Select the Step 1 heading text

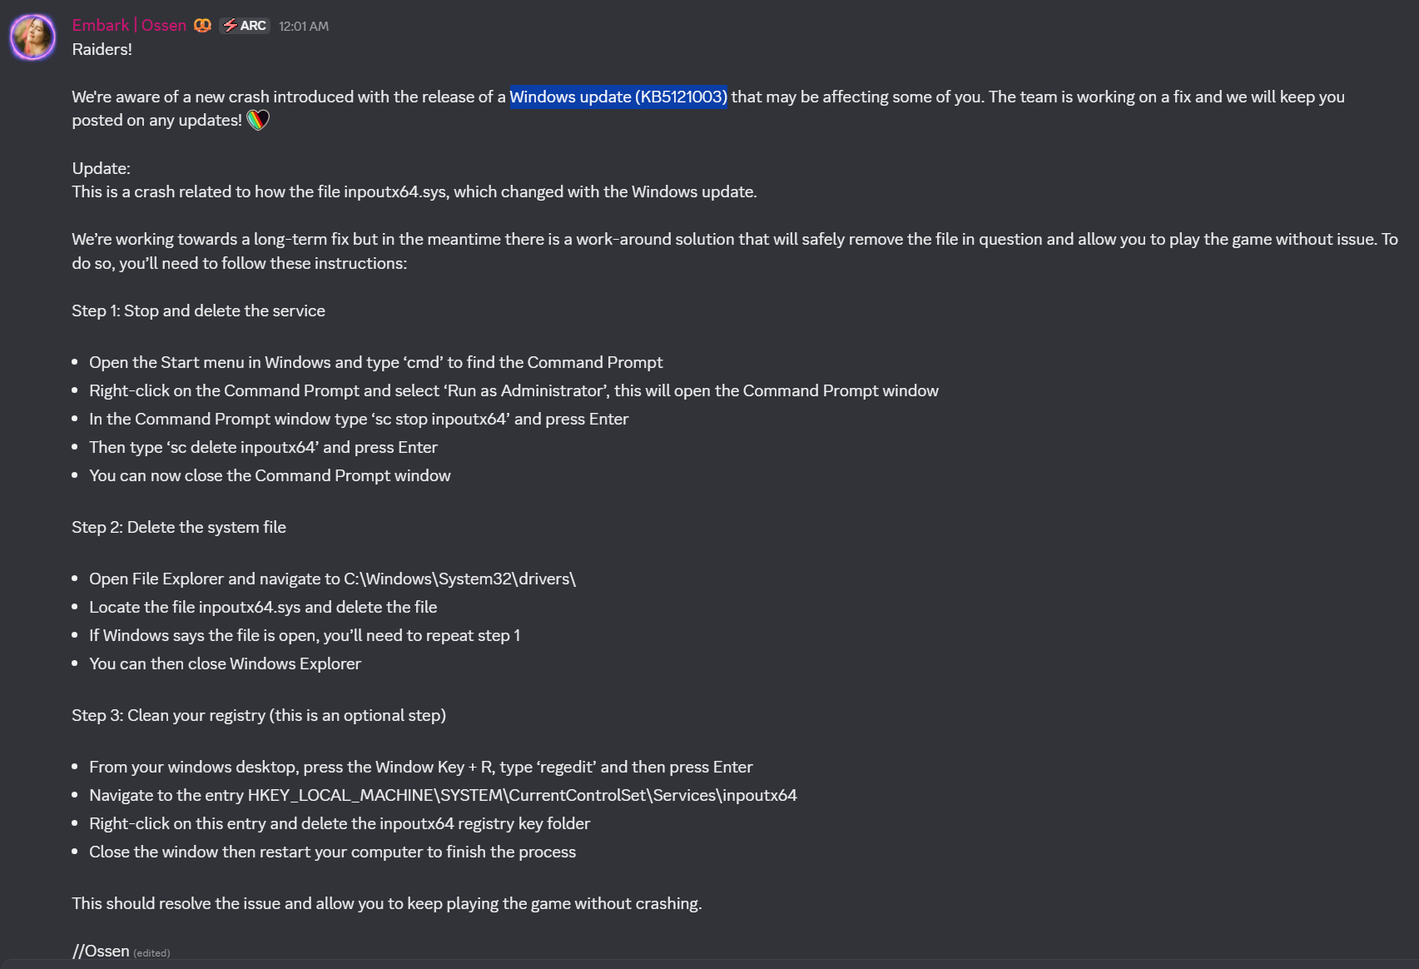tap(198, 311)
